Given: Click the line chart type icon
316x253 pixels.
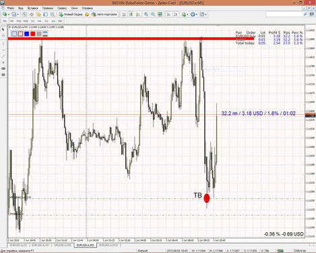Looking at the screenshot, I should pyautogui.click(x=138, y=14).
